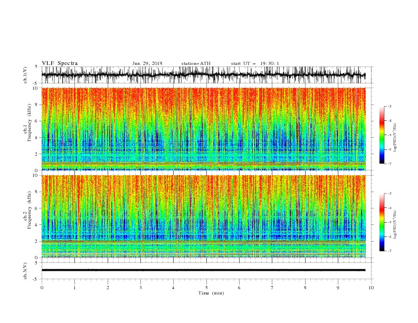Click the "station=ATH" header text
This screenshot has height=323, width=418.
pos(196,63)
